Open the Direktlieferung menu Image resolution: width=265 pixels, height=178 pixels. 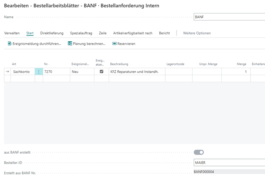coord(52,33)
